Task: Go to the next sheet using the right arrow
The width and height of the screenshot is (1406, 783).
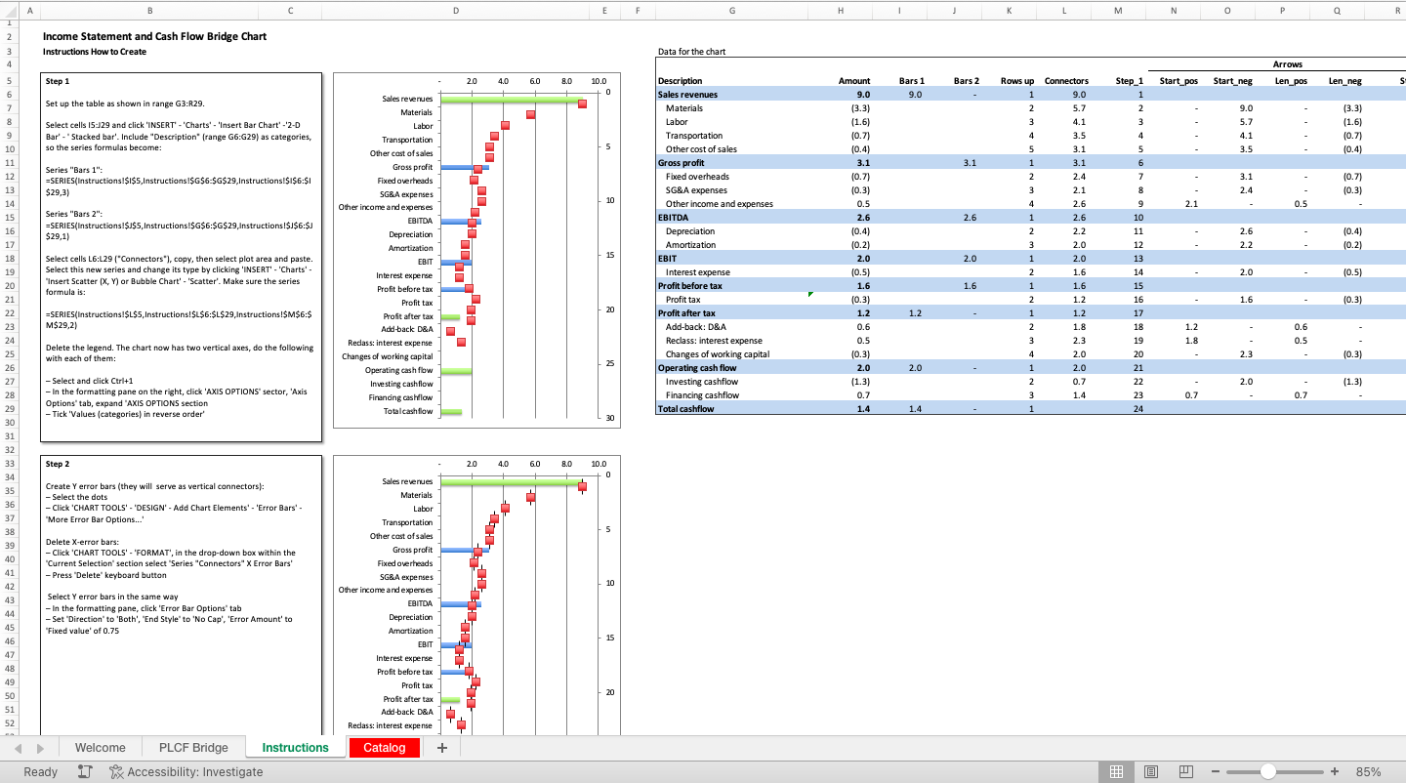Action: pos(40,748)
